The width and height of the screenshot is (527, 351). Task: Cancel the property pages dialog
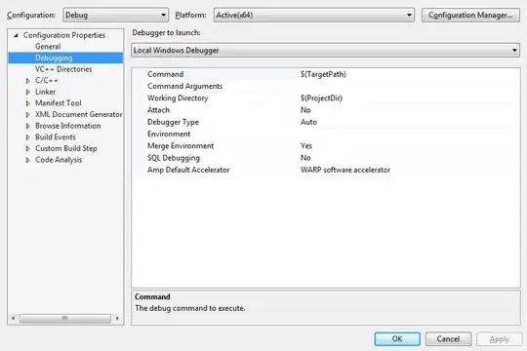tap(448, 339)
